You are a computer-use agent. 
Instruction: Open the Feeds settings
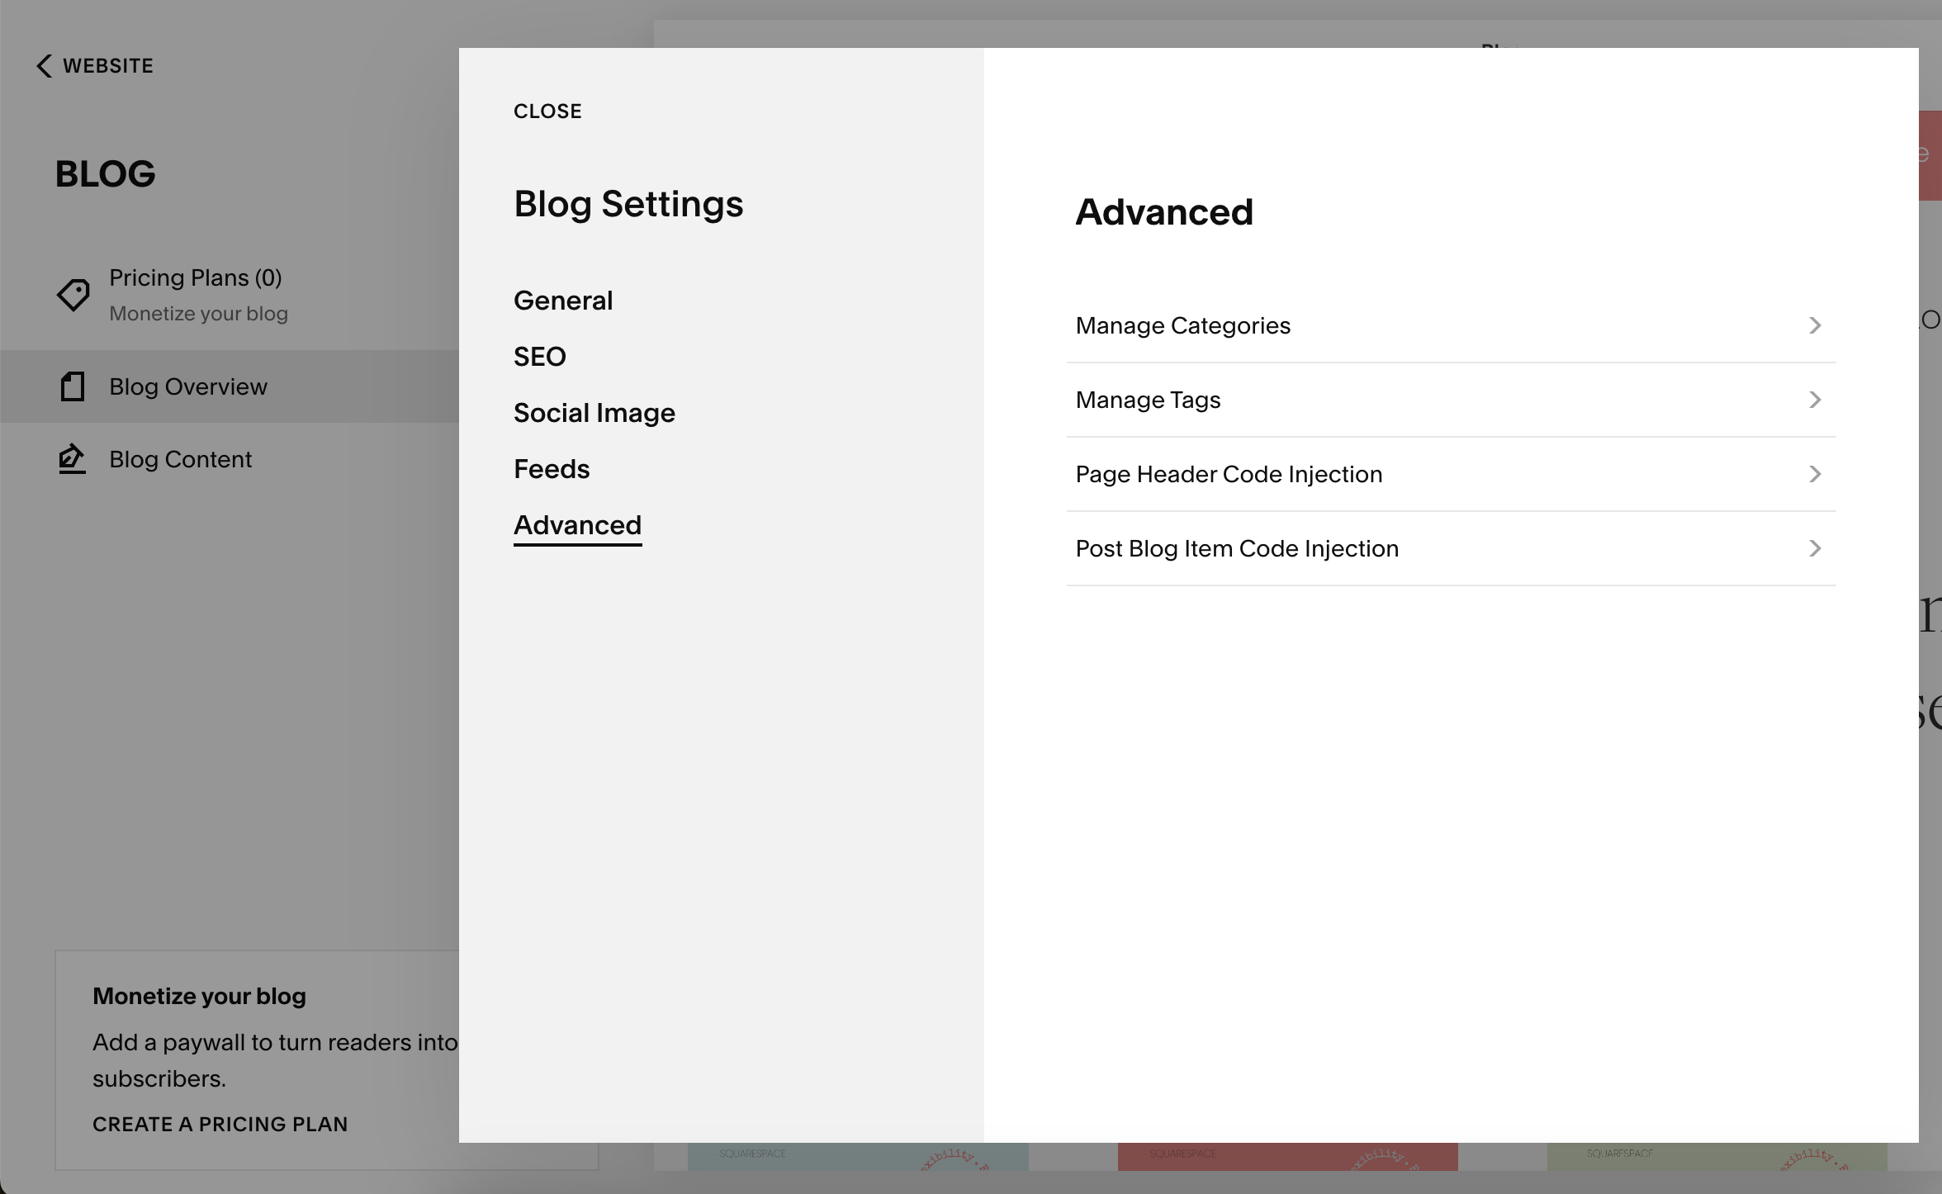pyautogui.click(x=552, y=468)
